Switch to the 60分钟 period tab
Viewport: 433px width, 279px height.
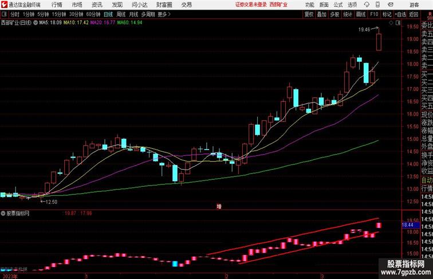[x=93, y=14]
